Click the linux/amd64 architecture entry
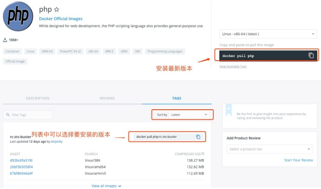Viewport: 321px width, 189px height. click(x=95, y=167)
